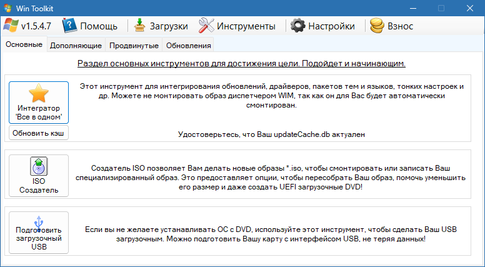485x267 pixels.
Task: Open Подготовить загрузочный USB tool
Action: (x=39, y=233)
